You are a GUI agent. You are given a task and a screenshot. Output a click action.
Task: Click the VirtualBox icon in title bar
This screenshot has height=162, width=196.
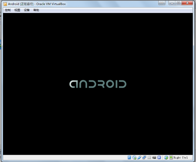5,4
